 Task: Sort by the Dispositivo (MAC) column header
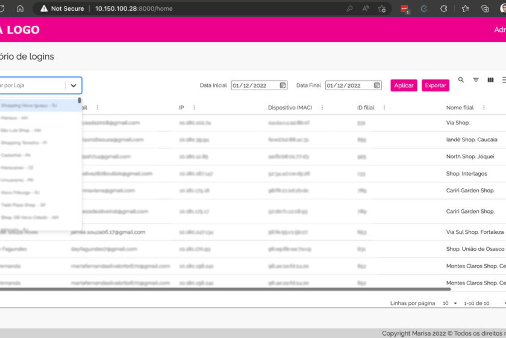click(x=290, y=108)
